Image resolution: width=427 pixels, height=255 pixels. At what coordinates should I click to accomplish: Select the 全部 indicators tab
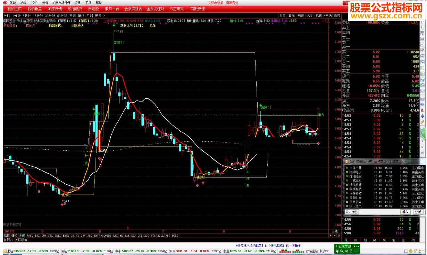tap(22, 236)
